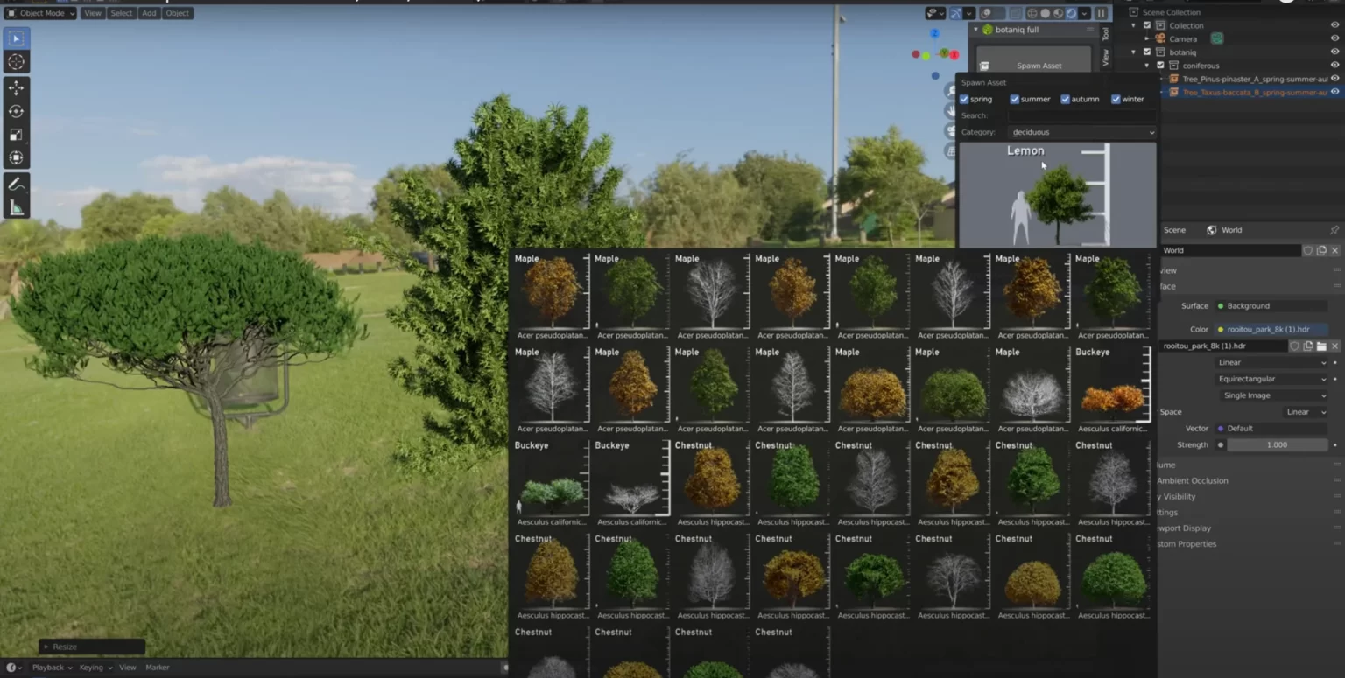
Task: Uncheck the summer season checkbox
Action: 1014,99
